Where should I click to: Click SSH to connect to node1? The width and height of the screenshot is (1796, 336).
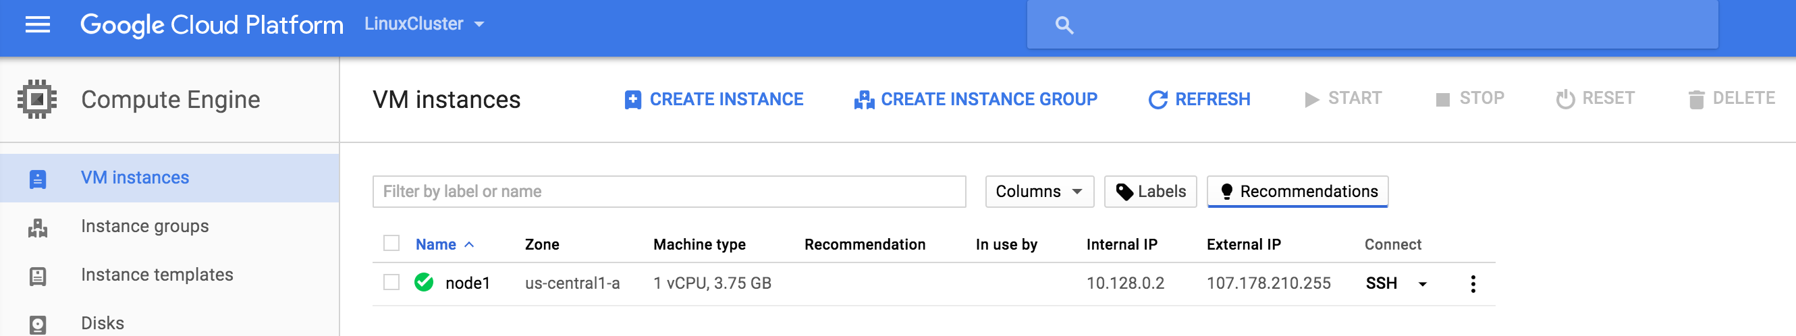(x=1381, y=284)
